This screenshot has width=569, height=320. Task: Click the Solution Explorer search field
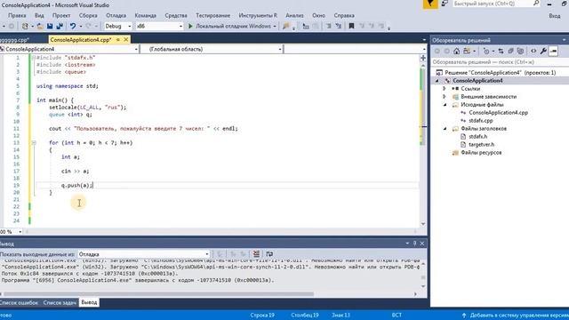500,62
